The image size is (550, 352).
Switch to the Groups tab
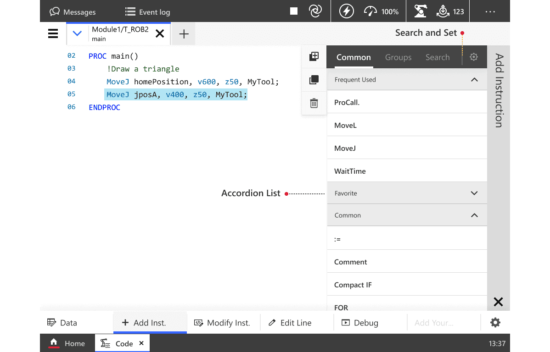click(x=398, y=57)
